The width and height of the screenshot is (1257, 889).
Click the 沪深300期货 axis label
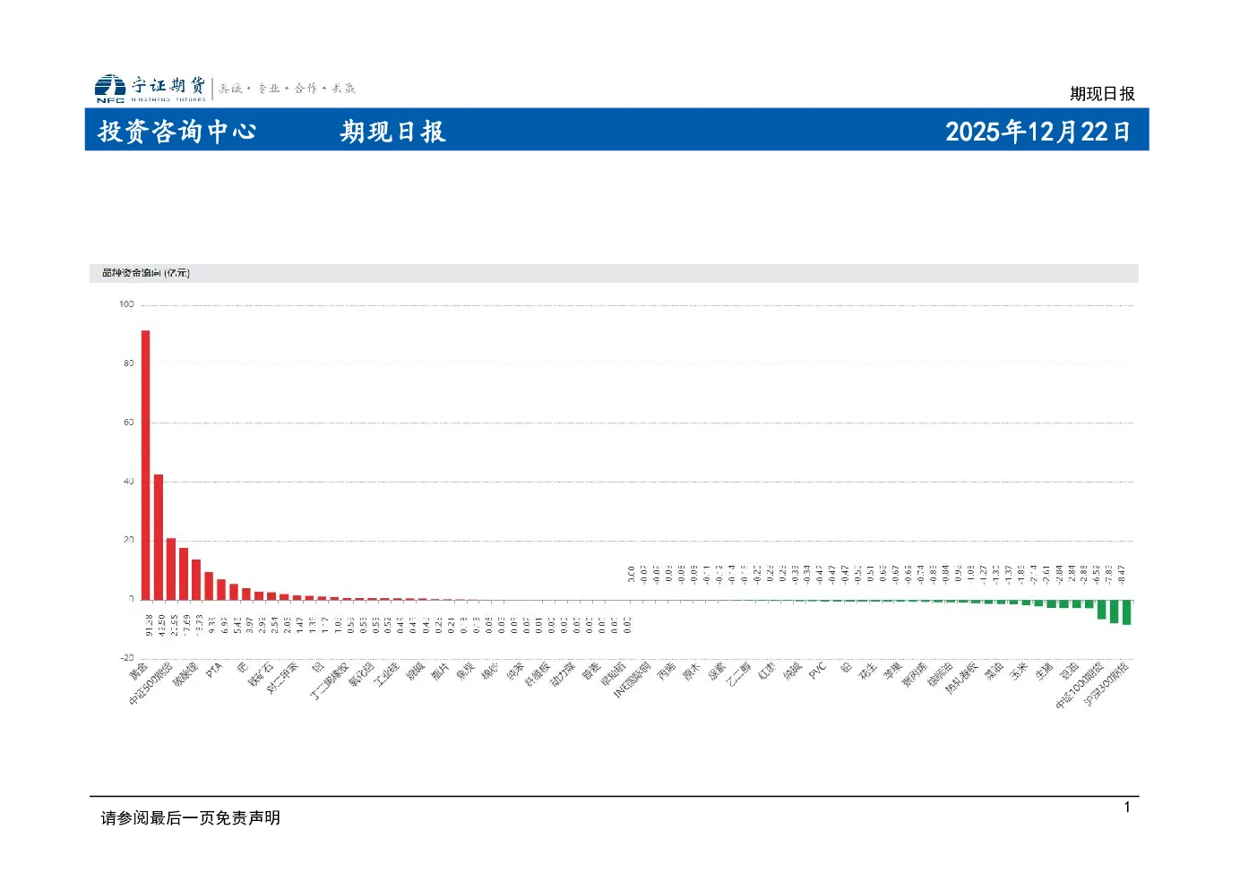click(1105, 684)
